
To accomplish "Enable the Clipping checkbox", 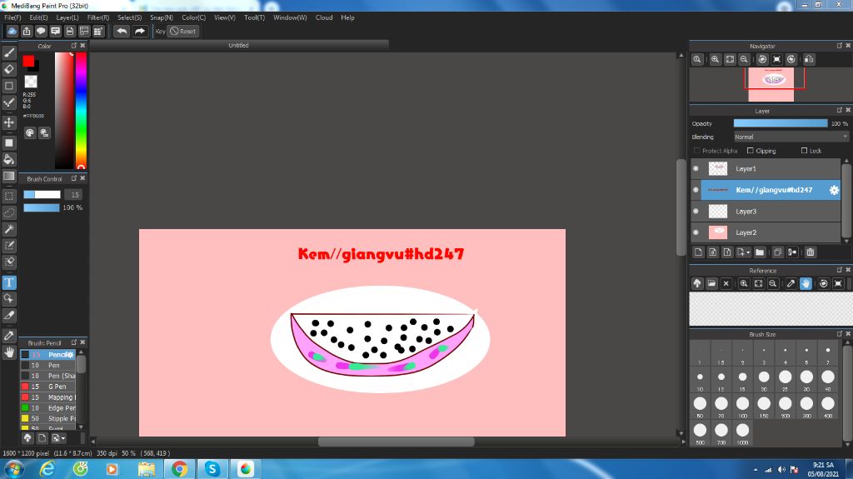I will 751,151.
